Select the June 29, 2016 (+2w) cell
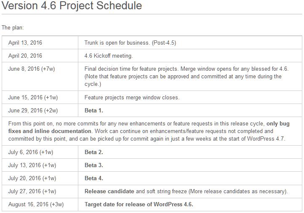This screenshot has height=213, width=304. tap(40, 110)
